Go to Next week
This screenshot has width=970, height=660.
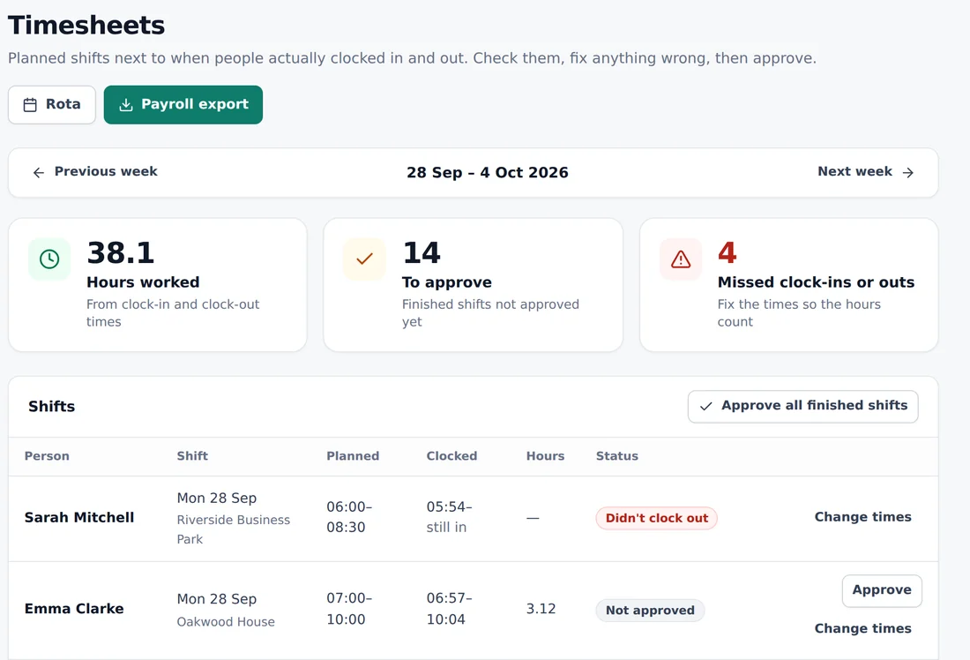tap(865, 171)
